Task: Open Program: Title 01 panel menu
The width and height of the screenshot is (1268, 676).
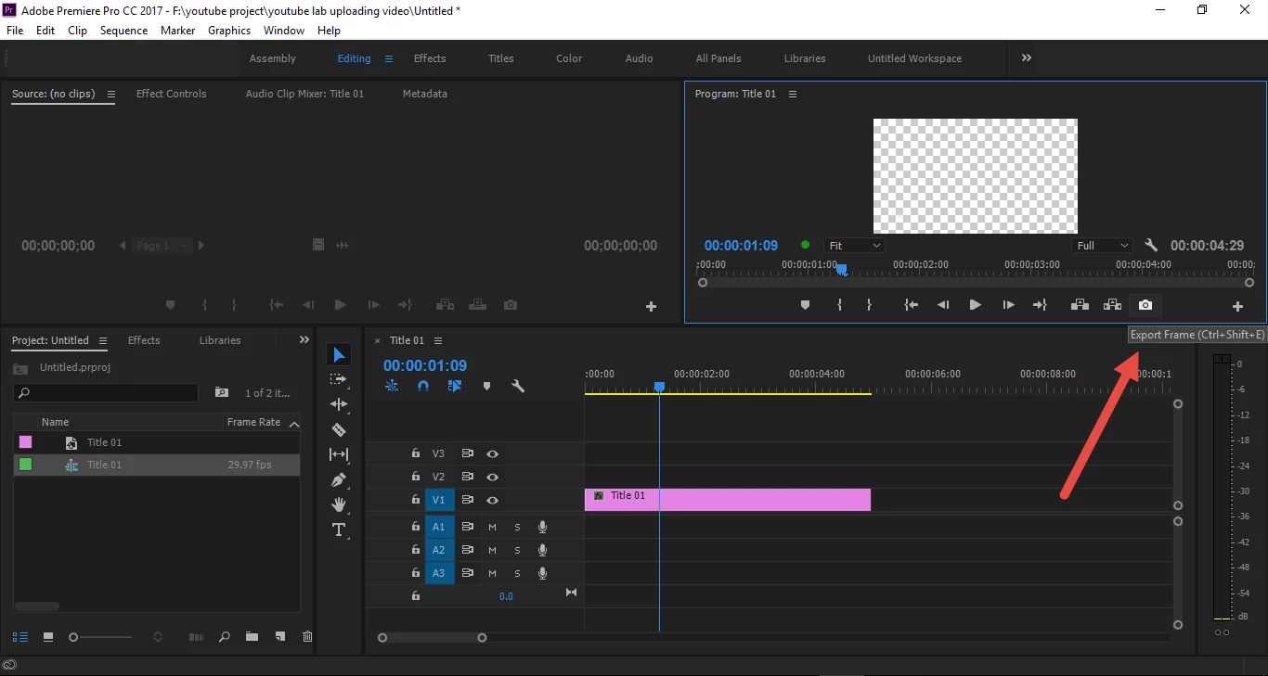Action: point(793,94)
